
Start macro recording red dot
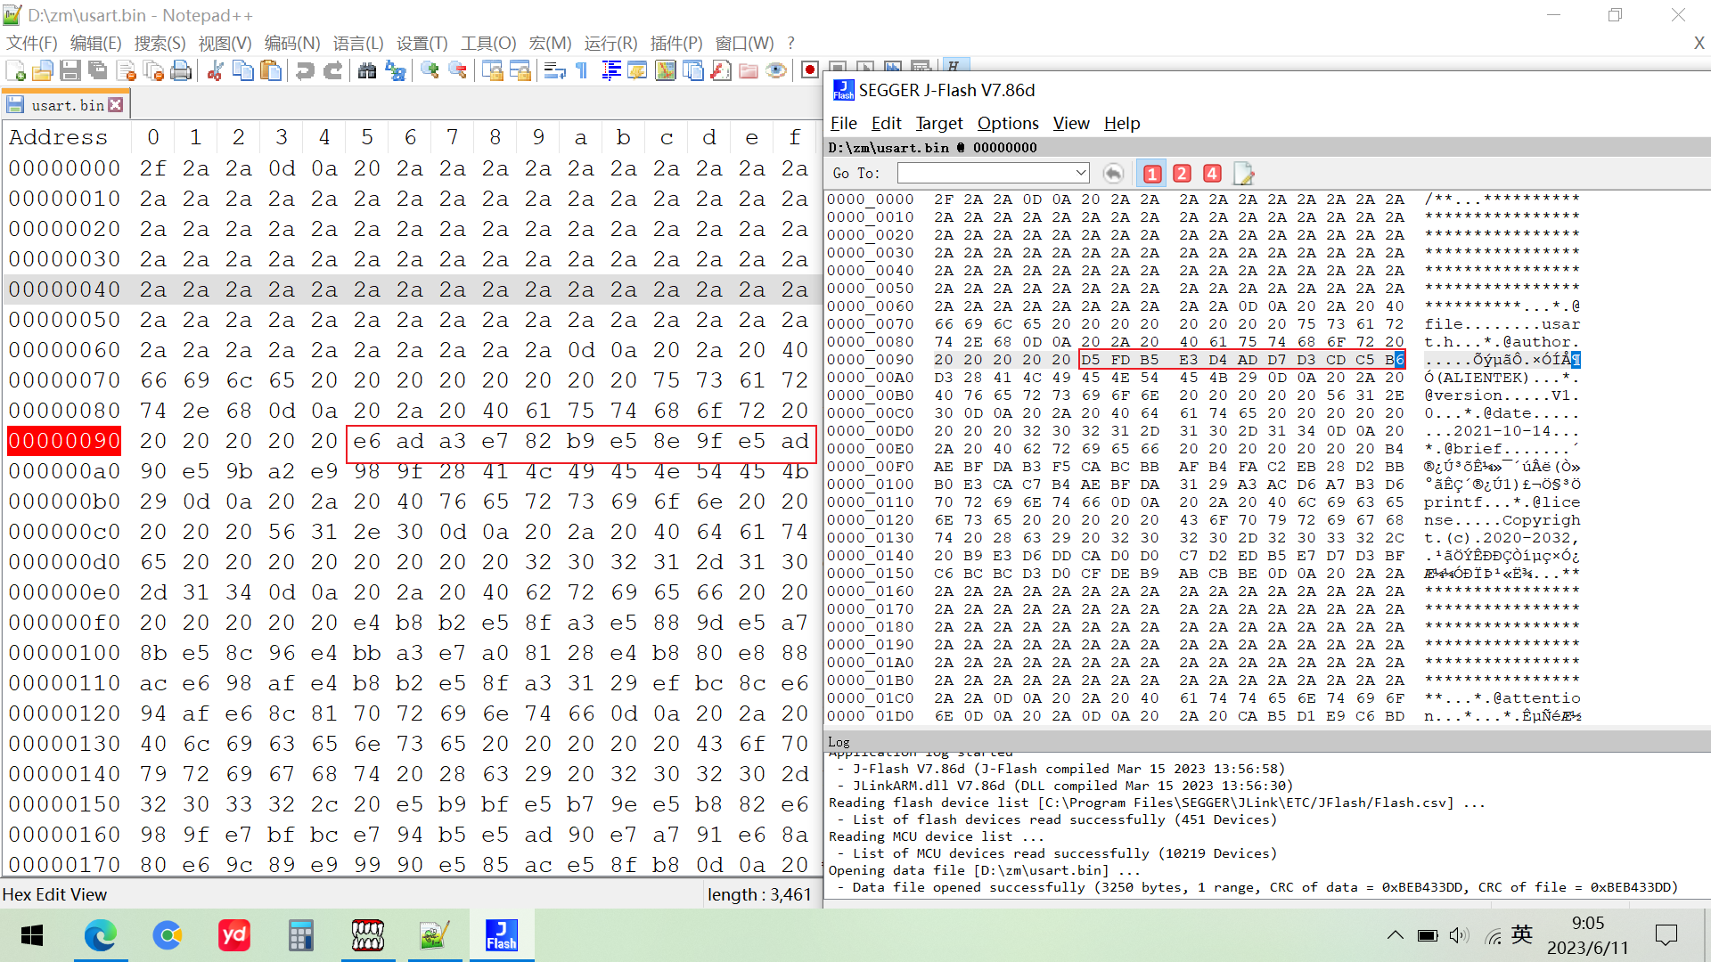(810, 70)
